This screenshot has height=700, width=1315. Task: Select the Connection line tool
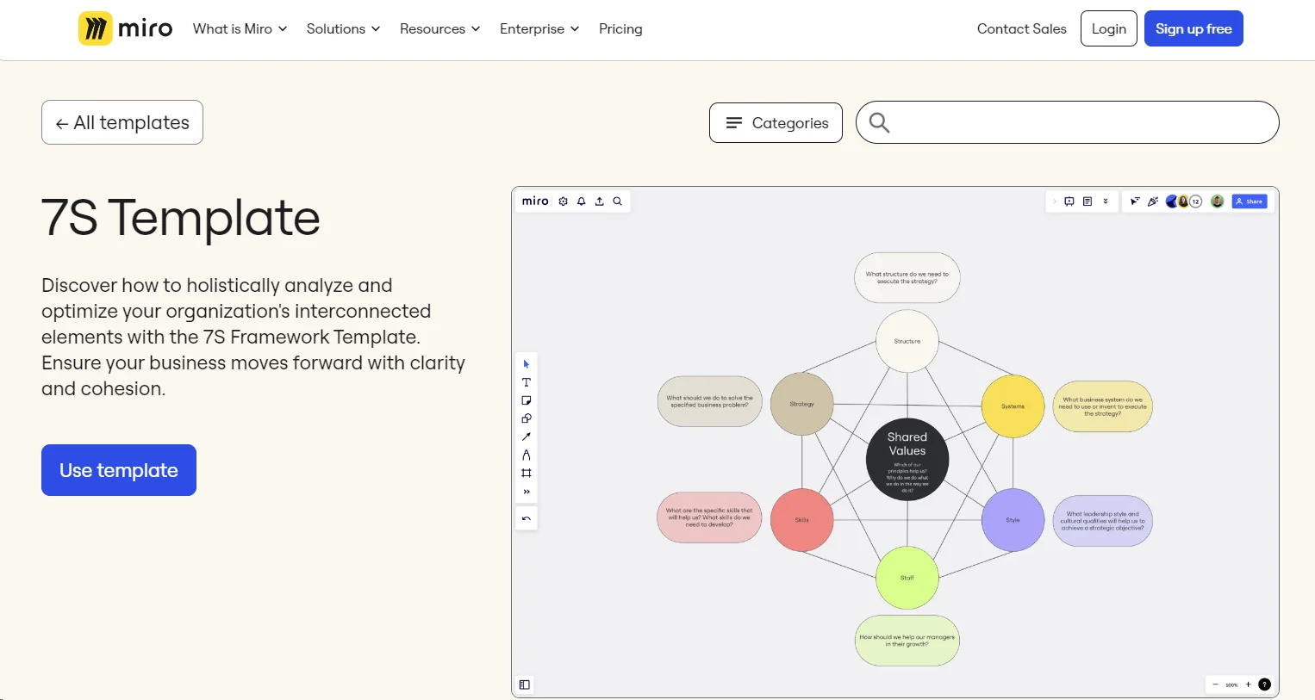[527, 437]
